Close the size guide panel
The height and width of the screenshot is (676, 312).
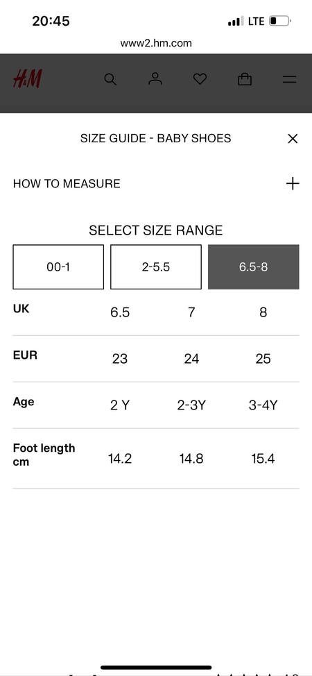[293, 138]
